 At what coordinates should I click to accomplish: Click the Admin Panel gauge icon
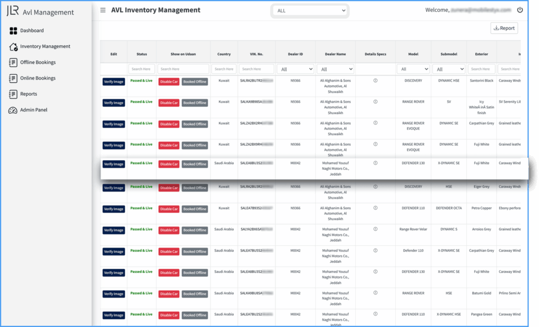[14, 110]
